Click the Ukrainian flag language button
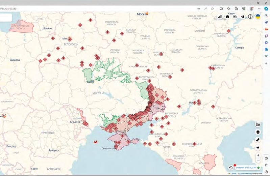 [258, 17]
